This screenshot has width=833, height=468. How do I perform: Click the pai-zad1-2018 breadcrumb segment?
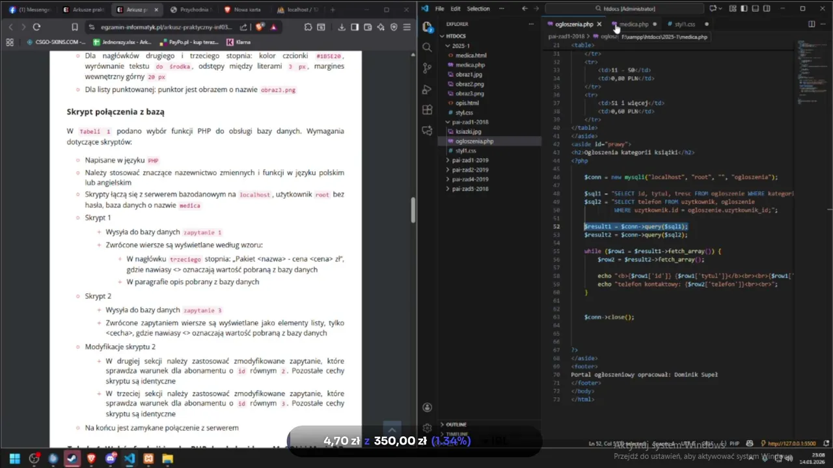tap(566, 36)
